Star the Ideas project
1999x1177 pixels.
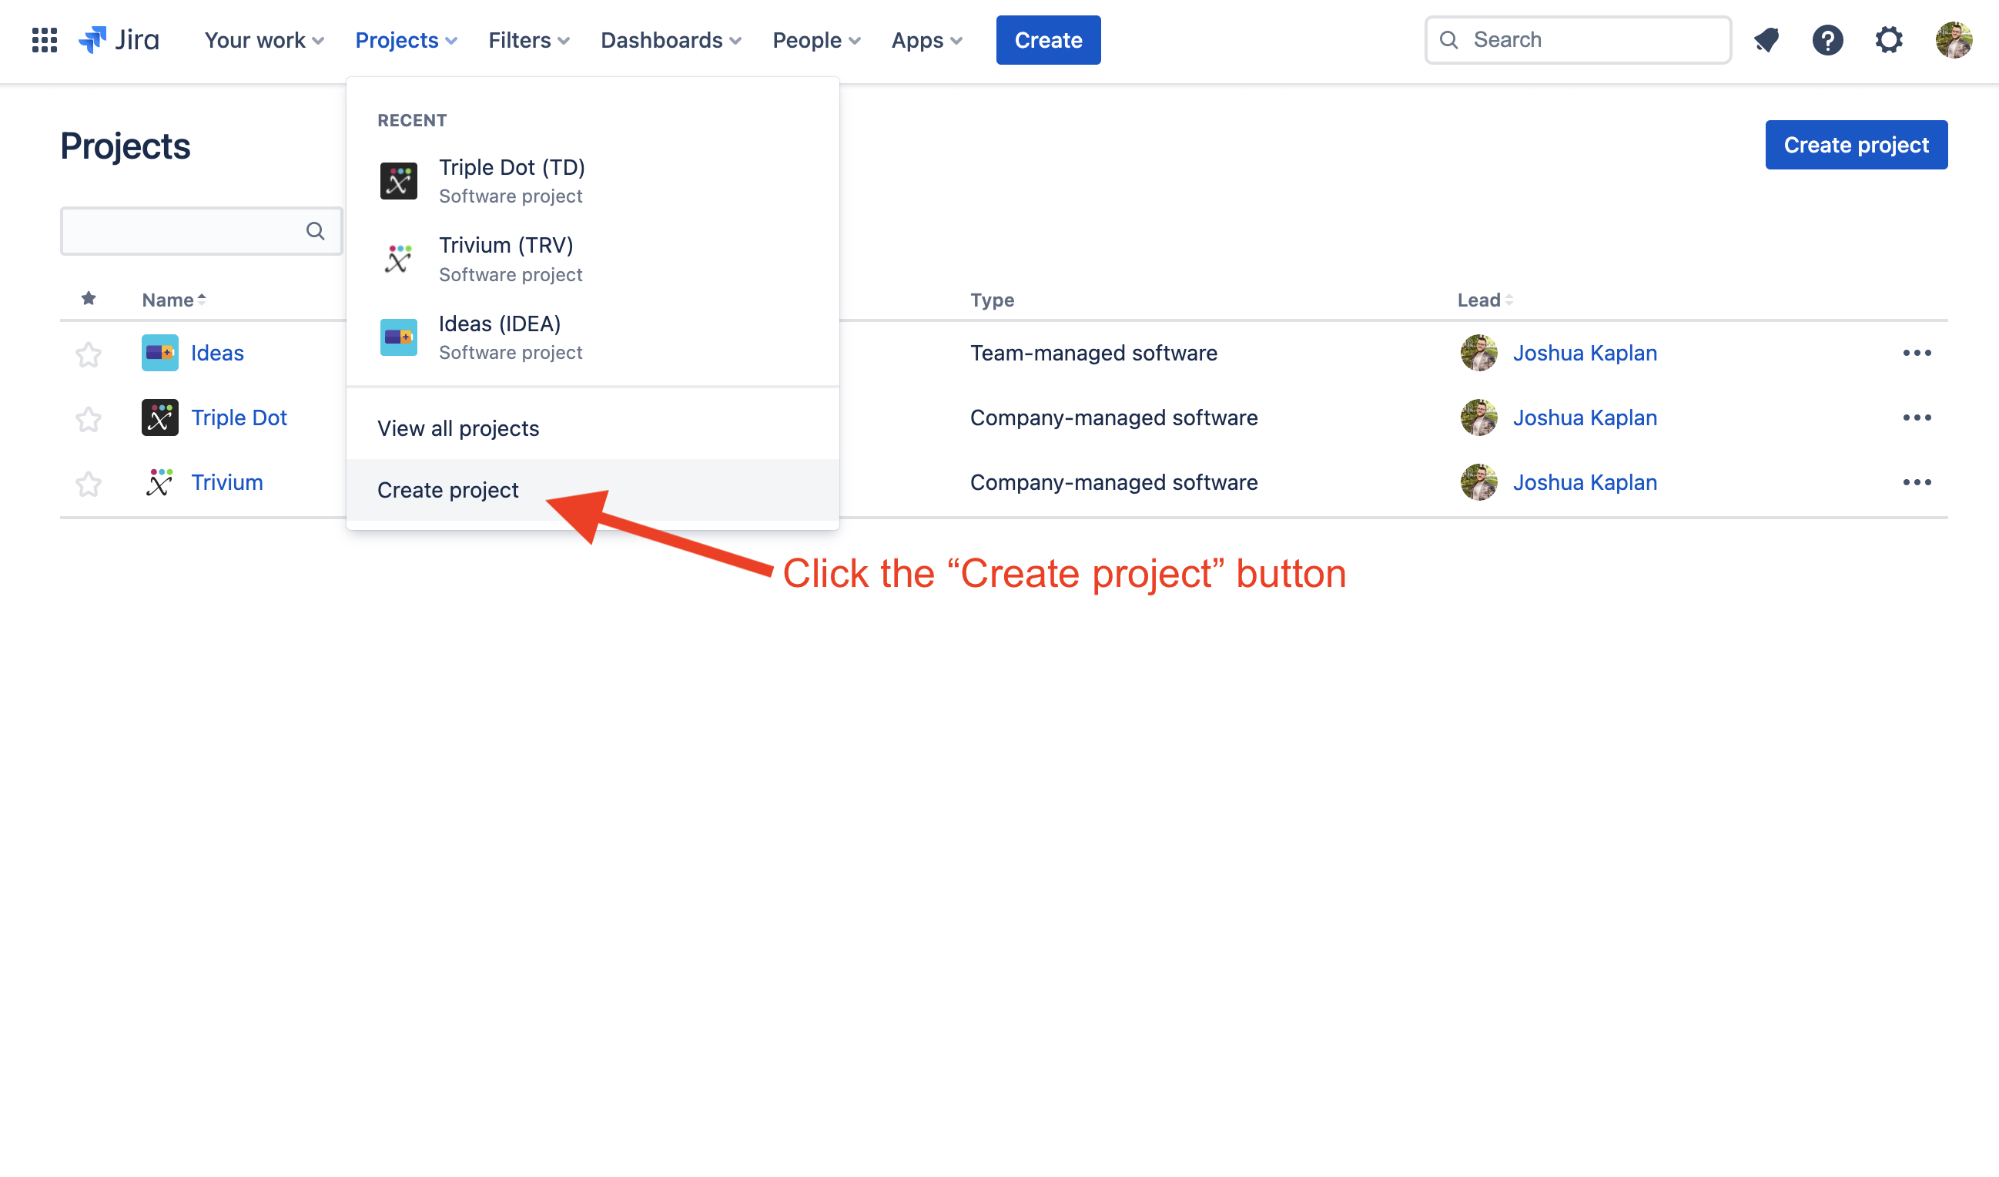pyautogui.click(x=87, y=354)
